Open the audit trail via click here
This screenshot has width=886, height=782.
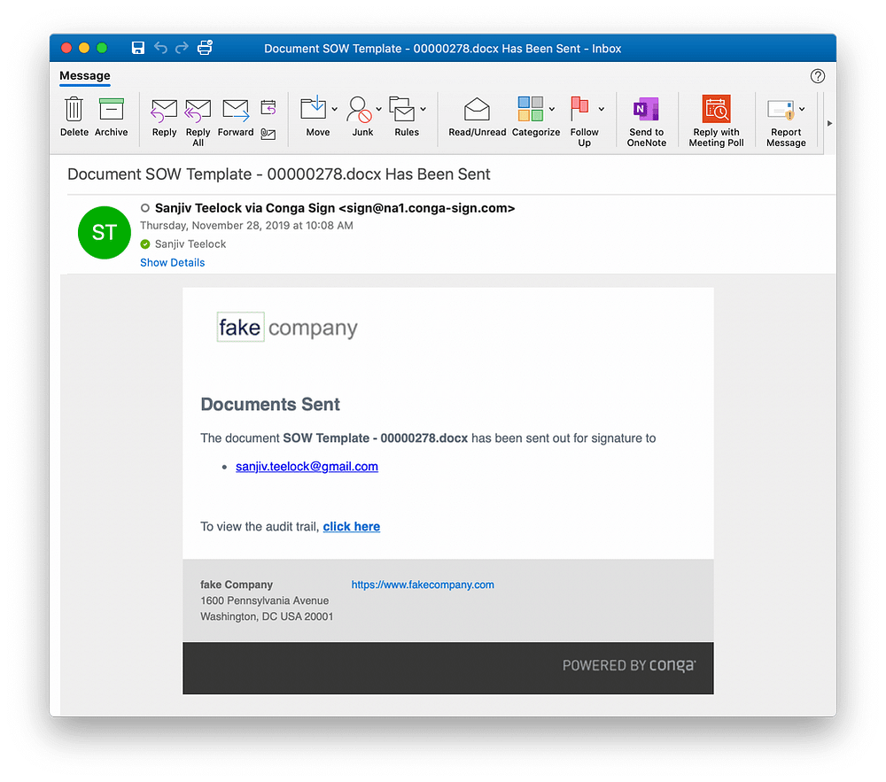click(x=351, y=526)
